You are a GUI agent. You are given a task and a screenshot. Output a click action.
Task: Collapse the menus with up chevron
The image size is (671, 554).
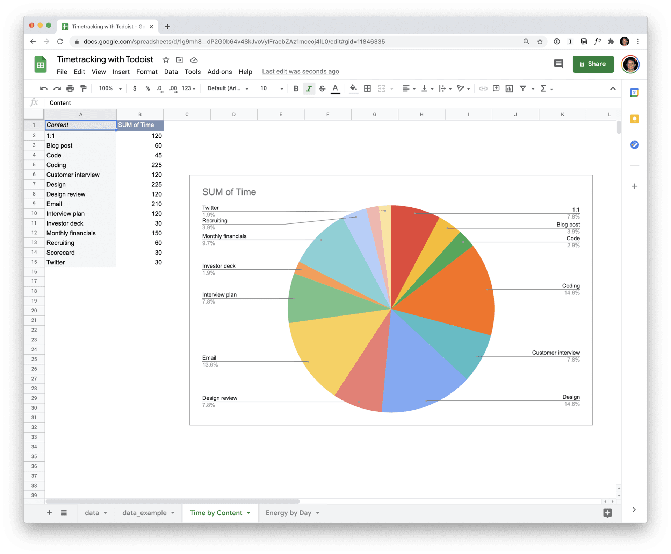tap(613, 88)
